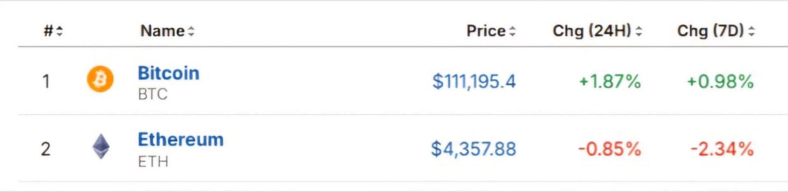Sort by Chg (7D) column header

pos(710,31)
